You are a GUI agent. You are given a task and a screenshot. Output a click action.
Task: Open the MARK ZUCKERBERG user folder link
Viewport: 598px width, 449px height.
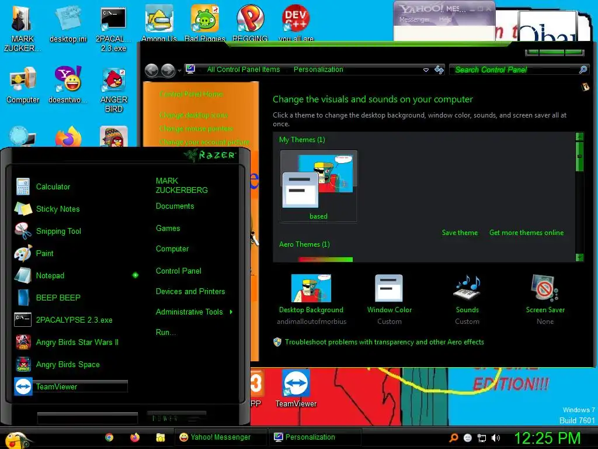pyautogui.click(x=182, y=185)
